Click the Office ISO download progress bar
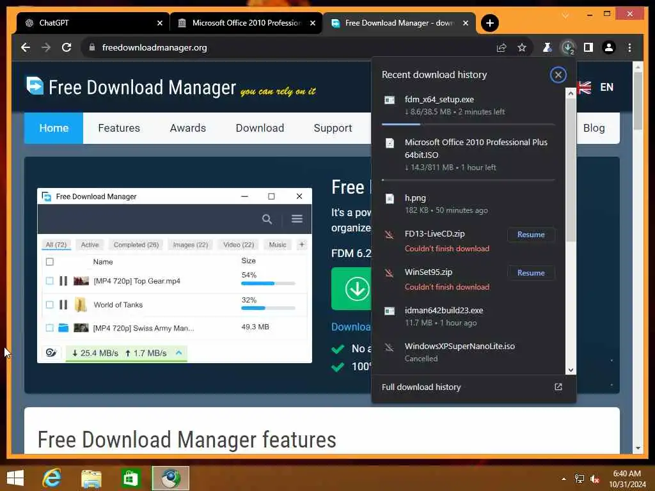The image size is (655, 491). (468, 180)
